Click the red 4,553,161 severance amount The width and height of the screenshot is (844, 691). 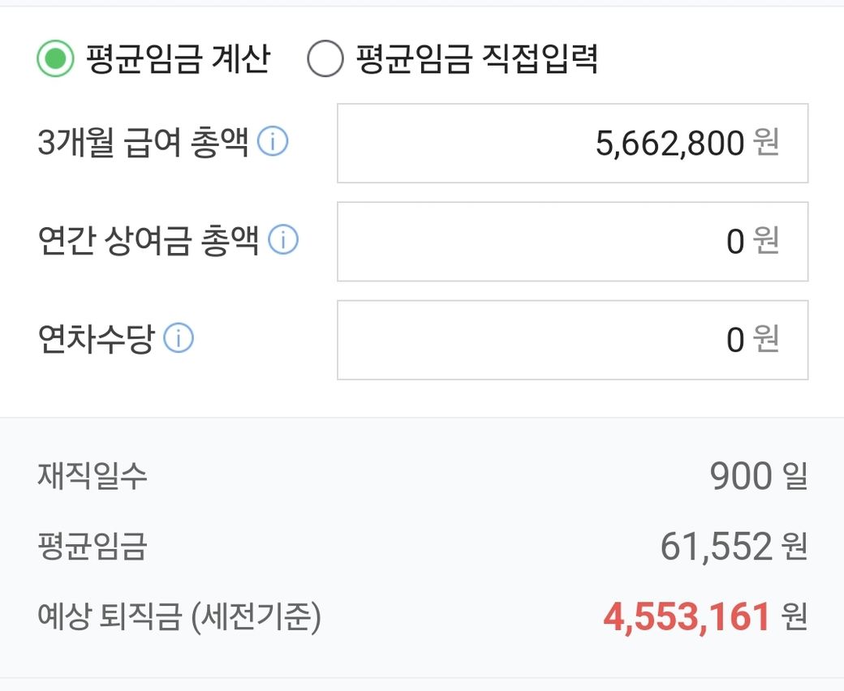point(687,618)
